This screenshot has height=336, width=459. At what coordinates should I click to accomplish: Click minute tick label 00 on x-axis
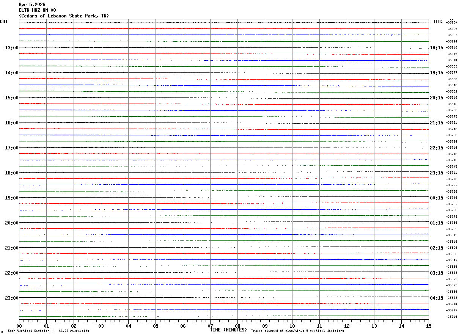pyautogui.click(x=19, y=326)
